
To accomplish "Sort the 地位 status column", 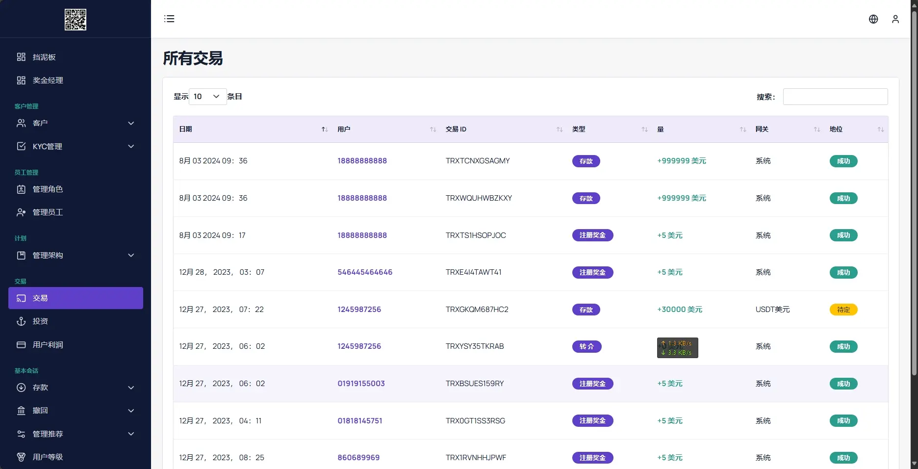I will coord(880,130).
